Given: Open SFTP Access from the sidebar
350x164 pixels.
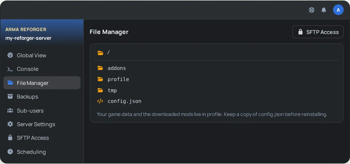Looking at the screenshot, I should tap(42, 138).
